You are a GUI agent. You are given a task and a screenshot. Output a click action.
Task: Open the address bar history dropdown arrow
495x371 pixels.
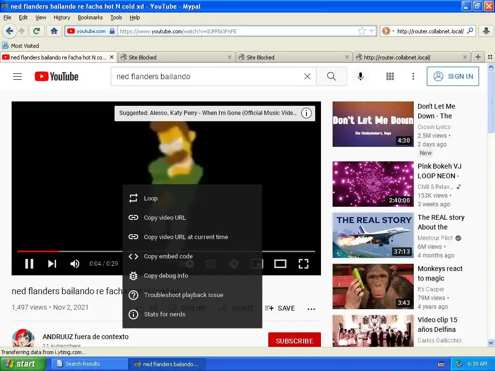pyautogui.click(x=372, y=31)
